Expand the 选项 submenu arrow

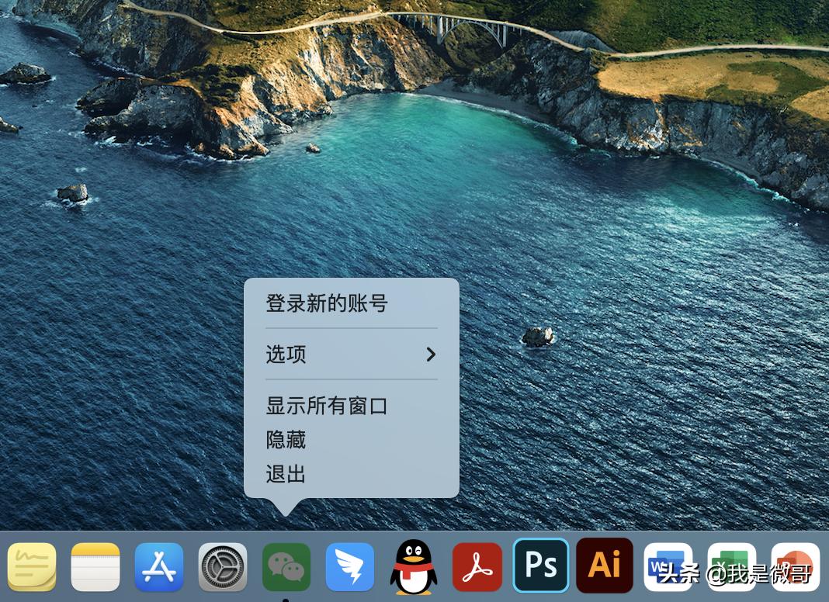(x=432, y=355)
